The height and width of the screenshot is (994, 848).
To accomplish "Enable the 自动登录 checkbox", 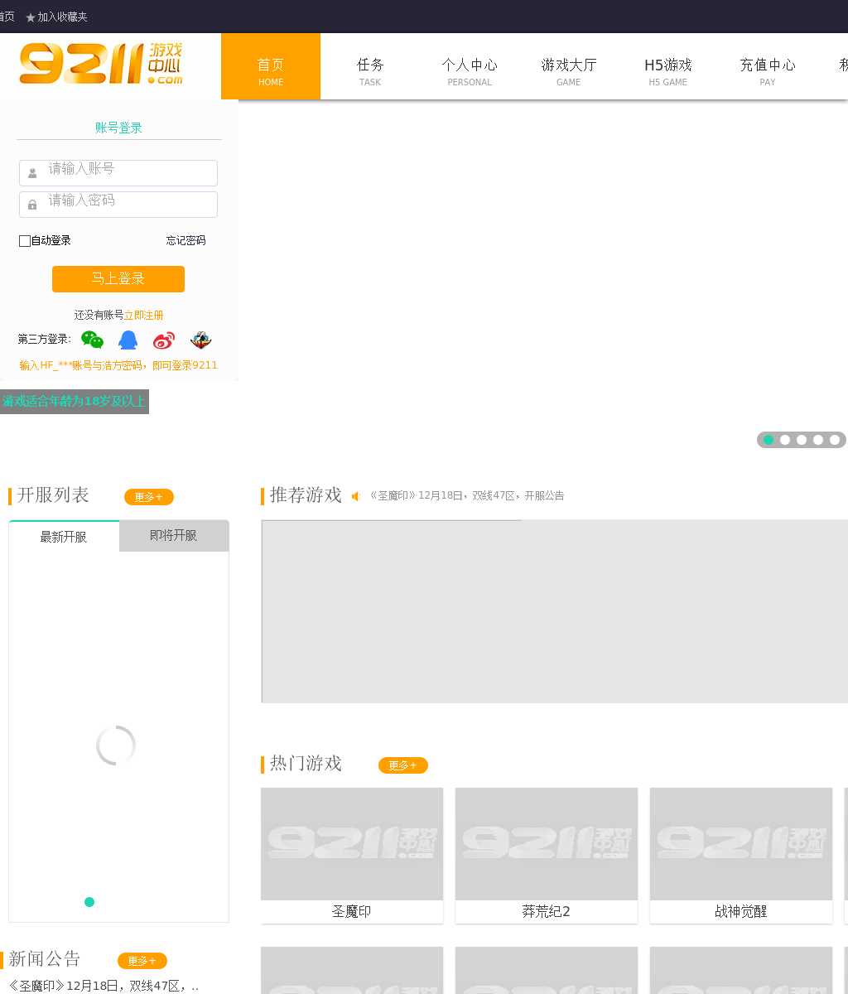I will pyautogui.click(x=25, y=241).
